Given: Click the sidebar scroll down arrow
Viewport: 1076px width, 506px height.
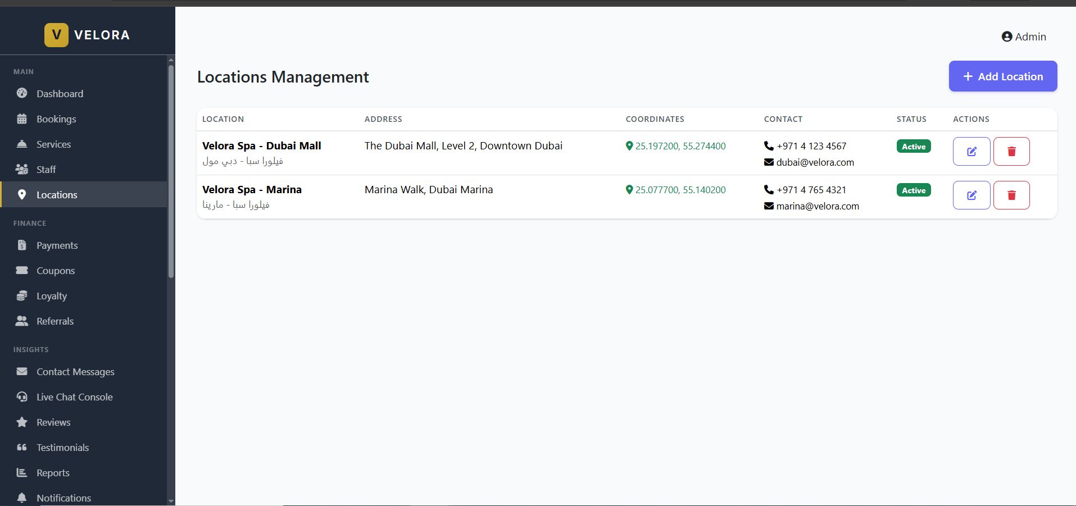Looking at the screenshot, I should pos(171,501).
